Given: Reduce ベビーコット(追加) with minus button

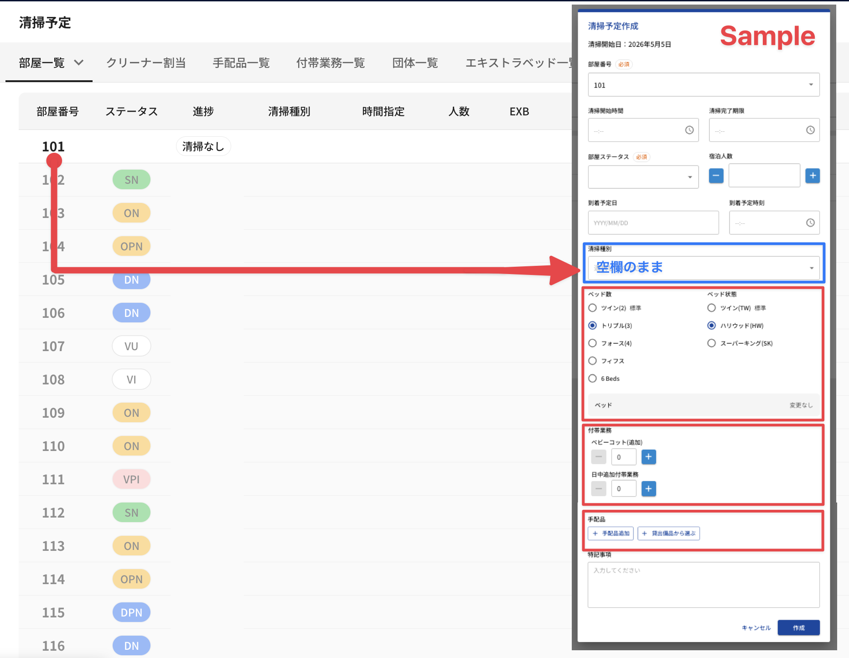Looking at the screenshot, I should coord(598,457).
